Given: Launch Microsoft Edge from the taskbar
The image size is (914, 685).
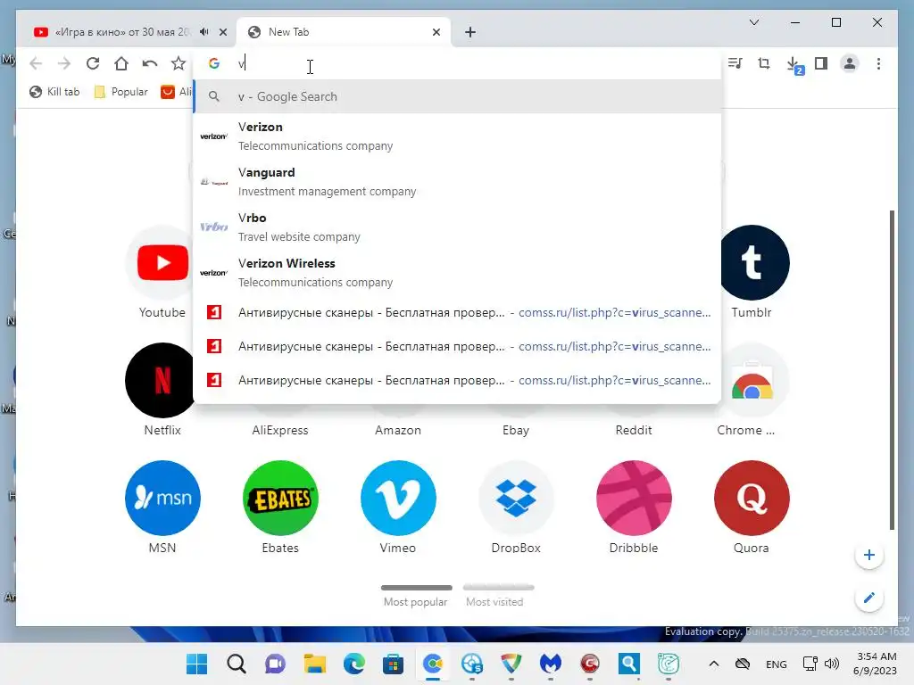Looking at the screenshot, I should click(353, 664).
